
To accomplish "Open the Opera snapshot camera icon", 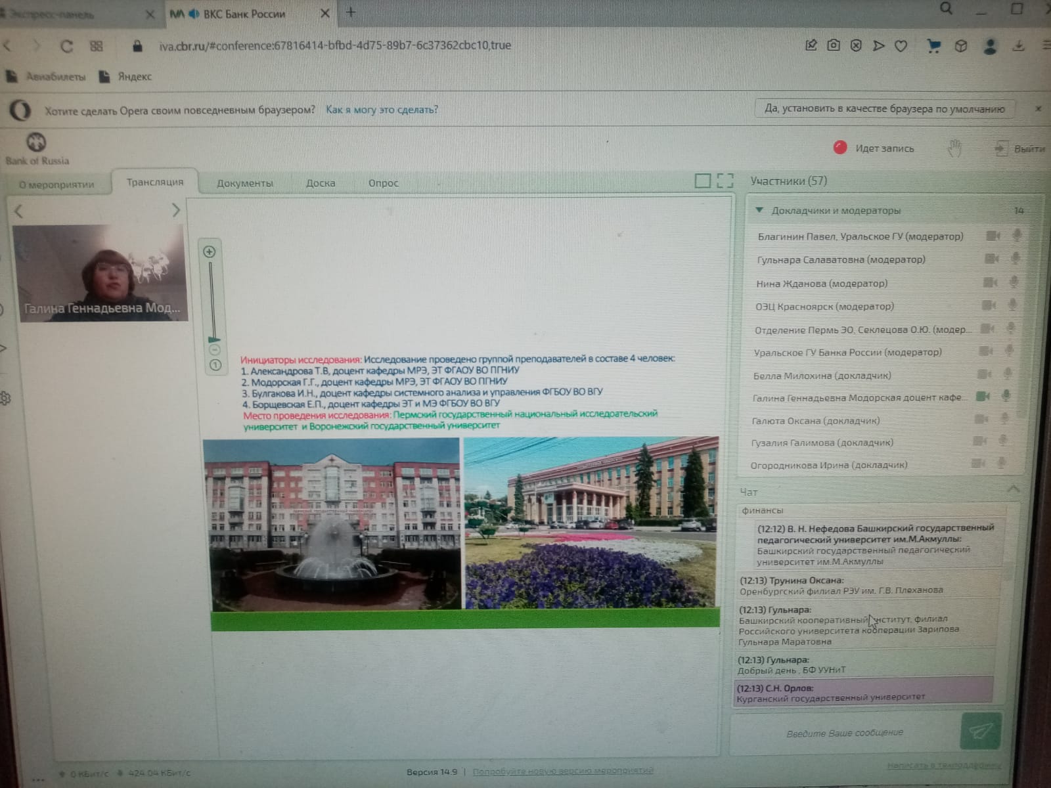I will click(x=834, y=45).
